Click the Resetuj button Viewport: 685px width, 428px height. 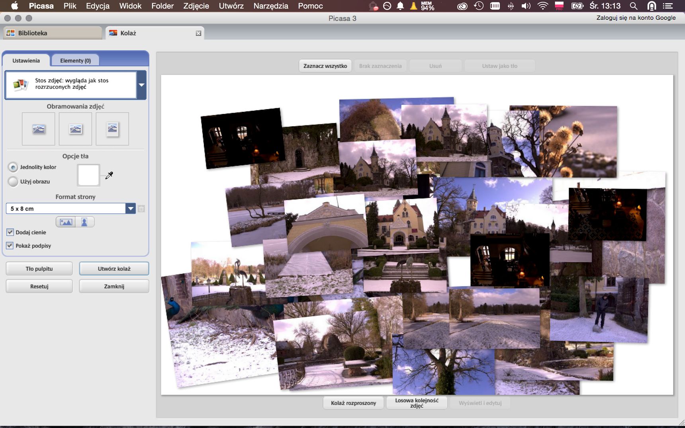pyautogui.click(x=39, y=286)
